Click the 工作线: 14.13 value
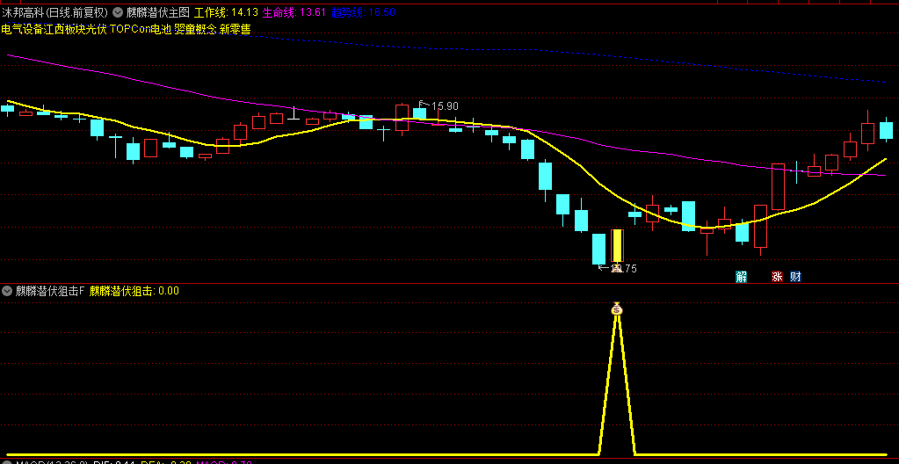Viewport: 899px width, 464px height. pyautogui.click(x=227, y=12)
